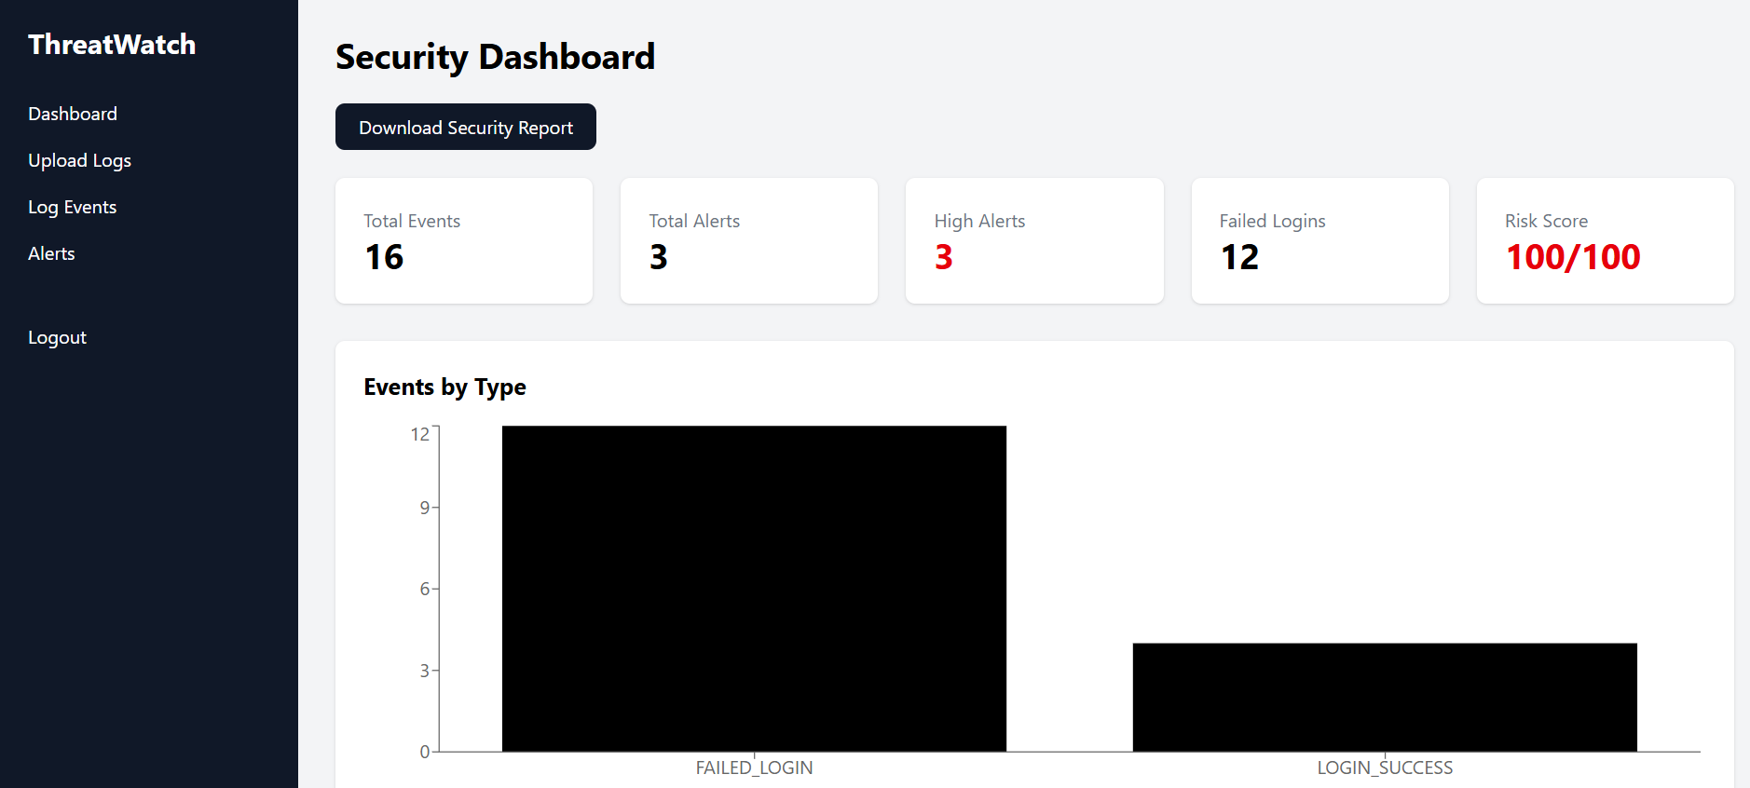The image size is (1750, 788).
Task: Click the Failed Logins label
Action: pyautogui.click(x=1272, y=221)
